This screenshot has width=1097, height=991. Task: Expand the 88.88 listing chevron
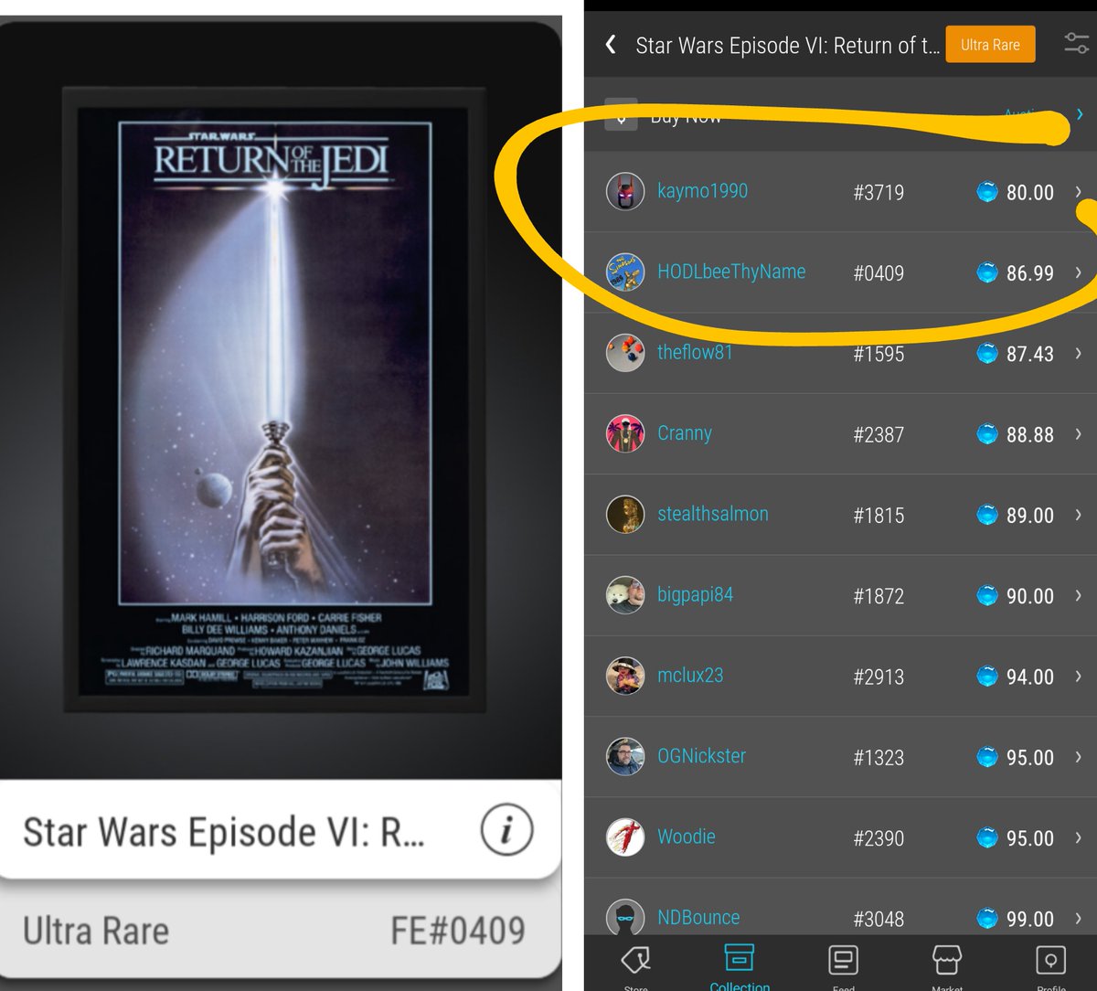(x=1079, y=434)
